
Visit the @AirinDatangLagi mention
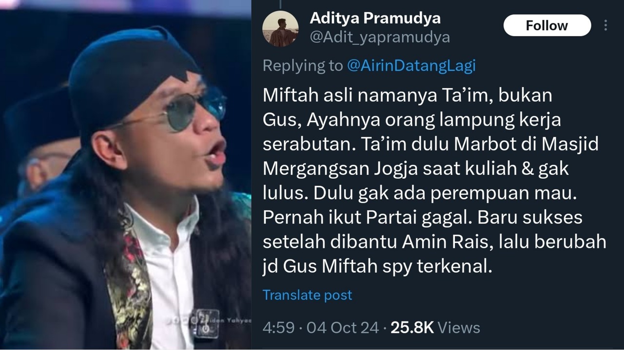(x=411, y=66)
